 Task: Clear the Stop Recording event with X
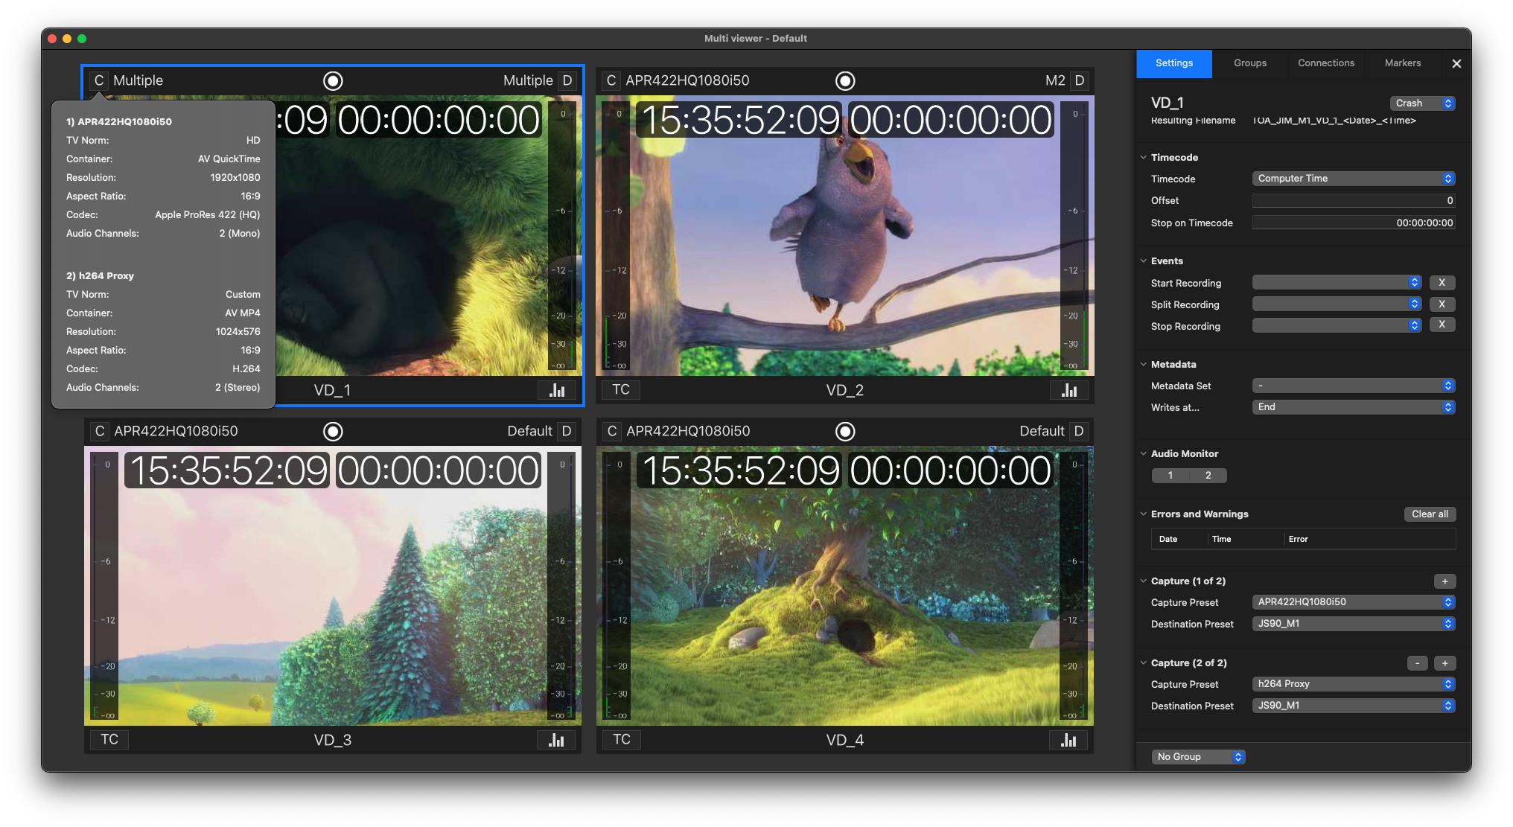(1442, 325)
